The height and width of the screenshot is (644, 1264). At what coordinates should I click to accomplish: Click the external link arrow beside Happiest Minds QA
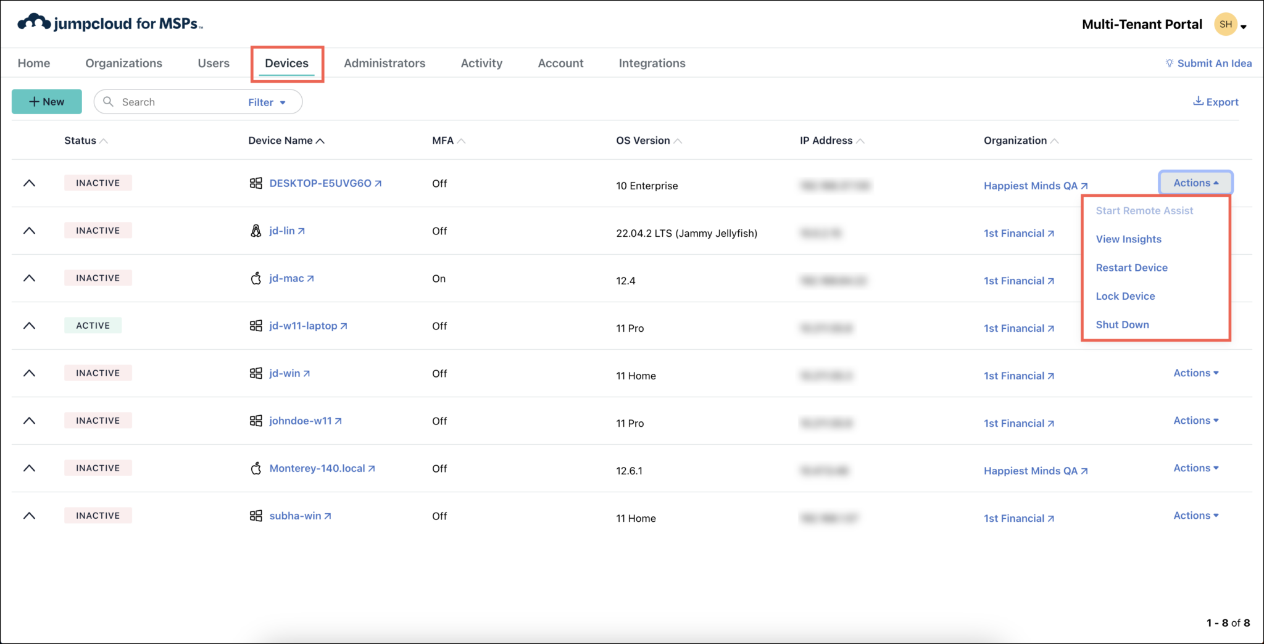pyautogui.click(x=1084, y=185)
